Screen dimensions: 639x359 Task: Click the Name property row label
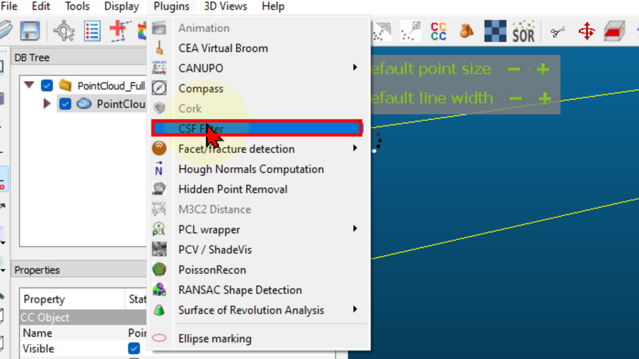pyautogui.click(x=38, y=333)
